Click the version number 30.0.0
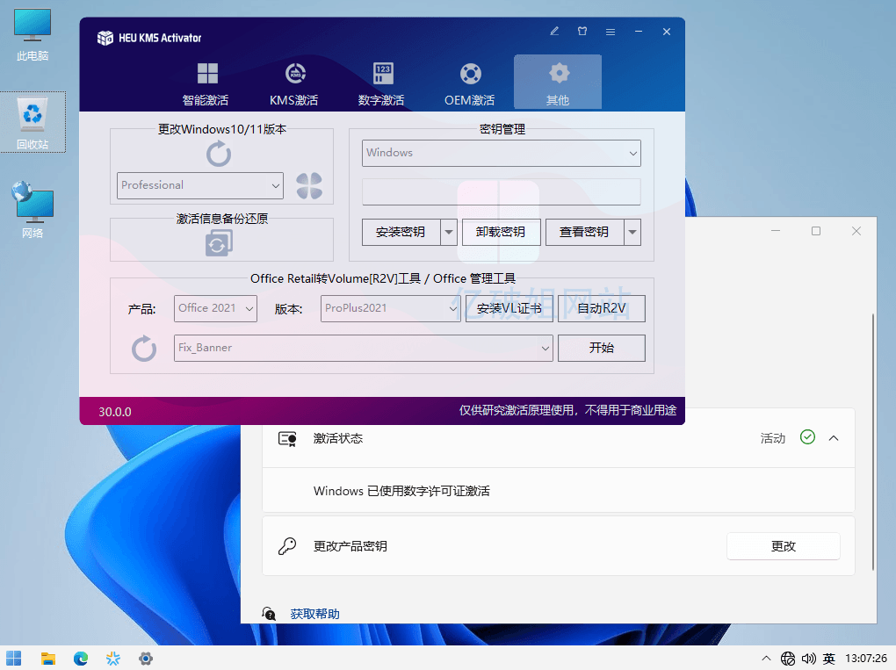 pos(115,412)
